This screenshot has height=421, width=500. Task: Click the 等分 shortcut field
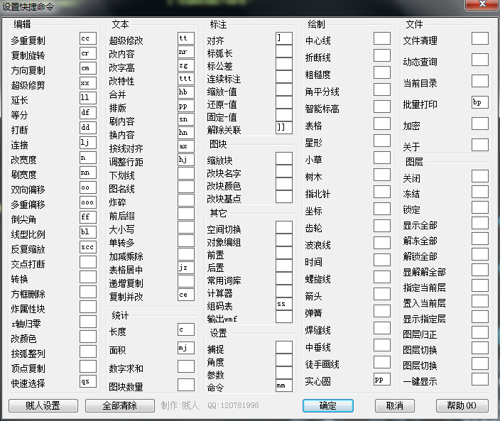tap(88, 113)
